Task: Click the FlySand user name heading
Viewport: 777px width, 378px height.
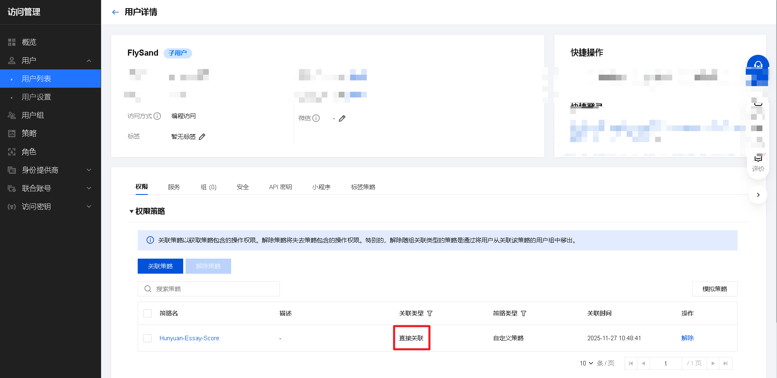Action: coord(143,53)
